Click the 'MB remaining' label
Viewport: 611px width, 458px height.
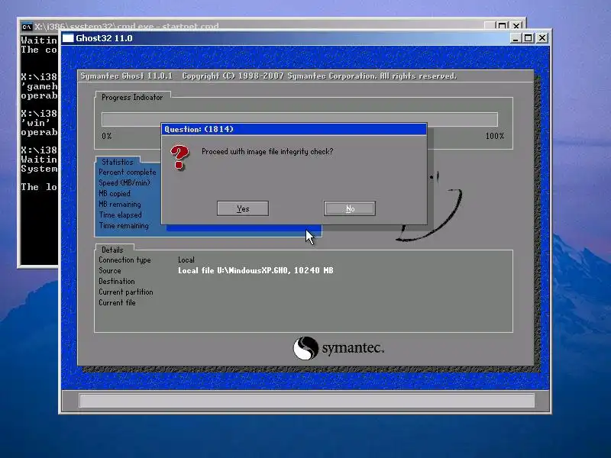point(120,204)
